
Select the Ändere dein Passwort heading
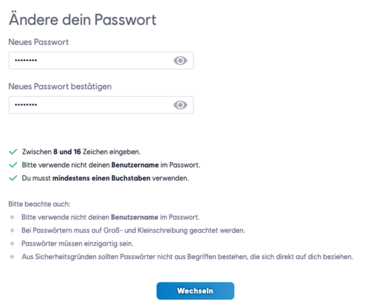tap(83, 19)
